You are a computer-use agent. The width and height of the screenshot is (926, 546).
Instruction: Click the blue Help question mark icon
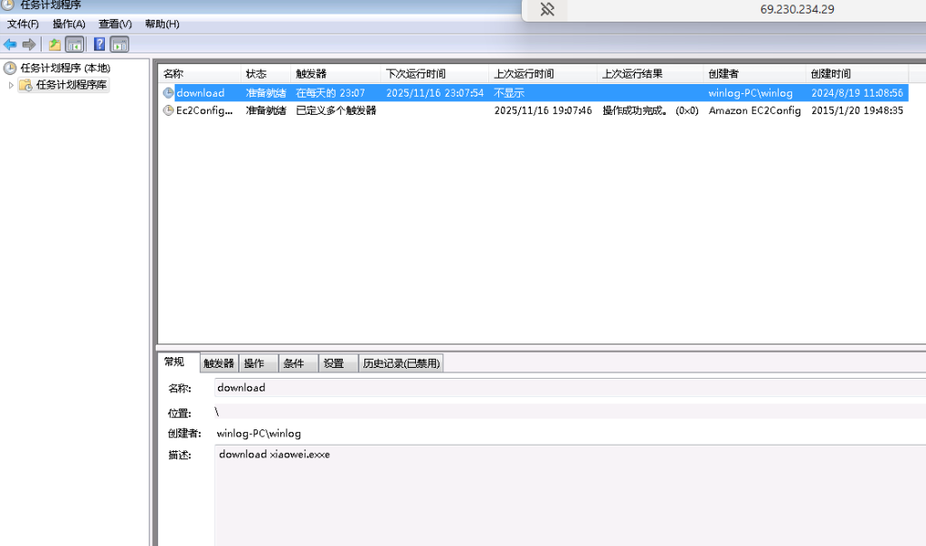point(99,44)
